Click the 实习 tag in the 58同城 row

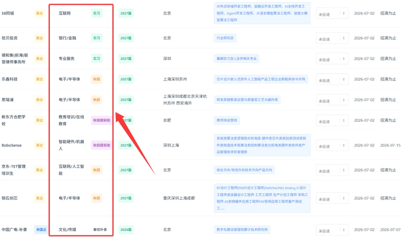coord(97,13)
